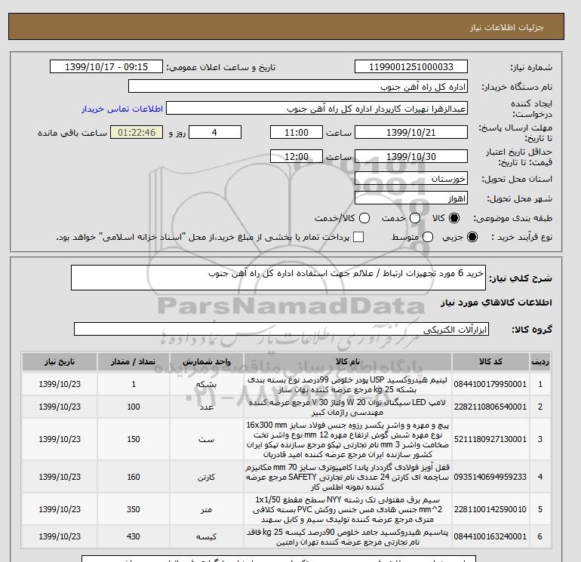Click the general need description text box
This screenshot has width=581, height=562.
pyautogui.click(x=278, y=278)
